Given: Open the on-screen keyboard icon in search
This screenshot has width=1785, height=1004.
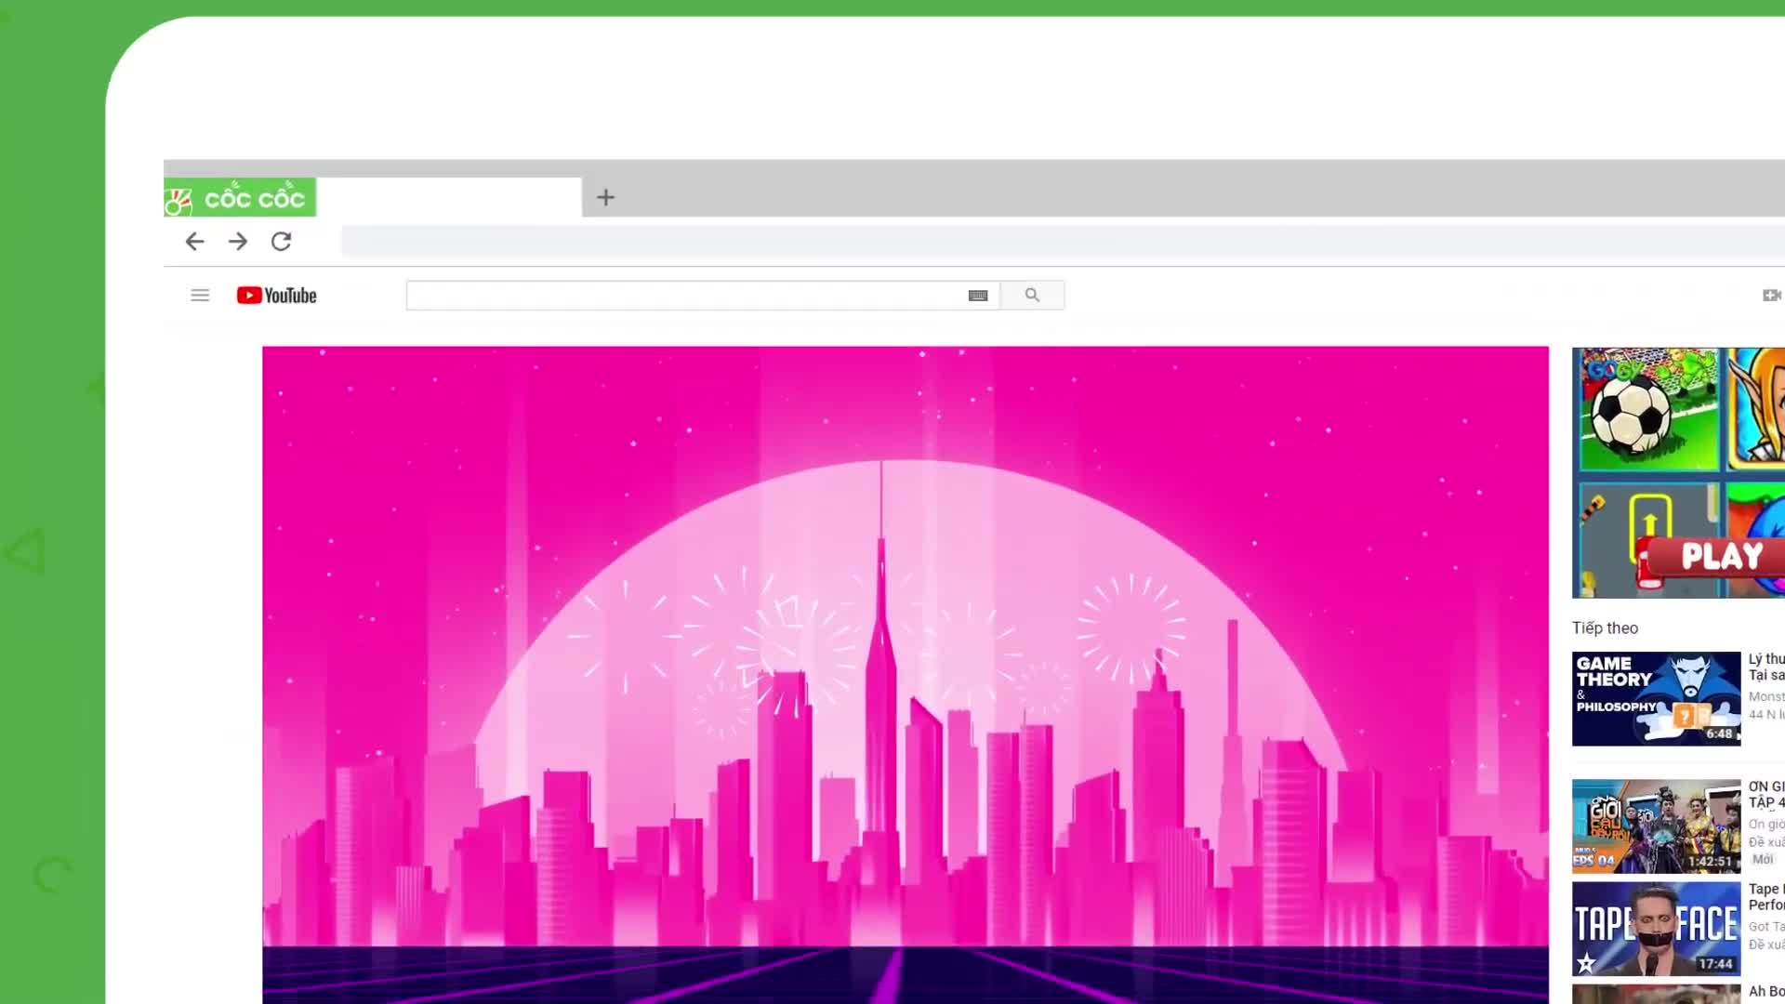Looking at the screenshot, I should [978, 296].
